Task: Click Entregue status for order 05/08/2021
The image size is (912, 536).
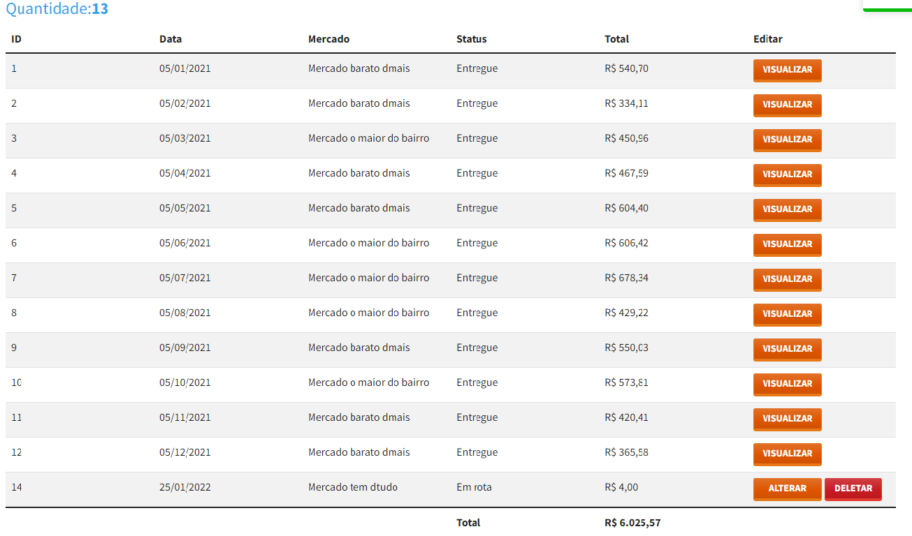Action: [477, 313]
